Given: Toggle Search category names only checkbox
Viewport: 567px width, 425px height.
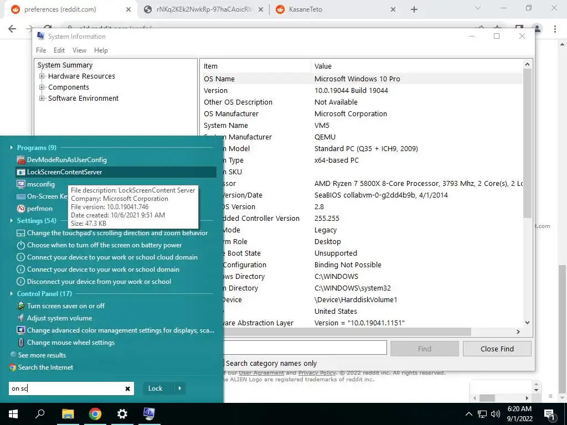Looking at the screenshot, I should [x=223, y=363].
